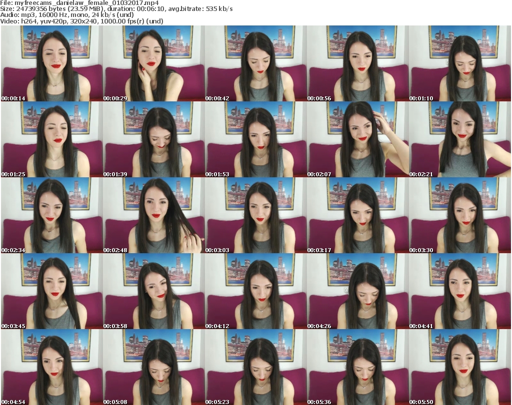This screenshot has width=512, height=405.
Task: Open the thumbnail marked 00:03:03
Action: 255,216
